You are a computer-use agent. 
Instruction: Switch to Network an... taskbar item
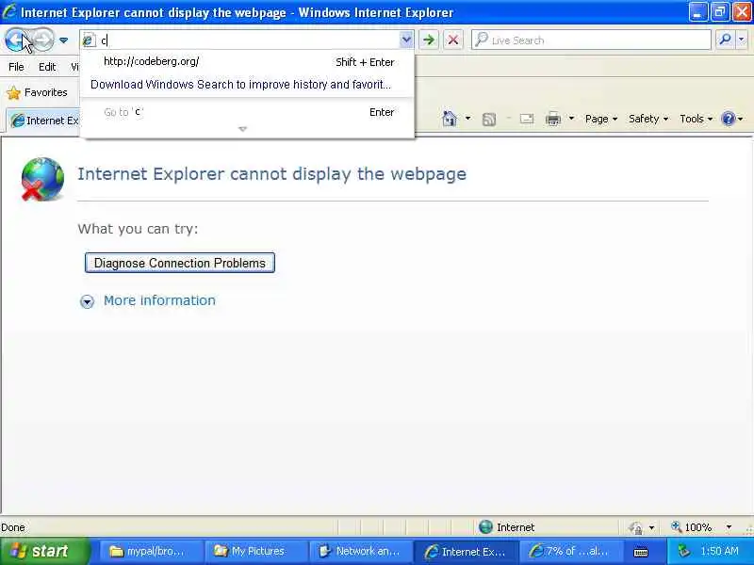point(361,551)
